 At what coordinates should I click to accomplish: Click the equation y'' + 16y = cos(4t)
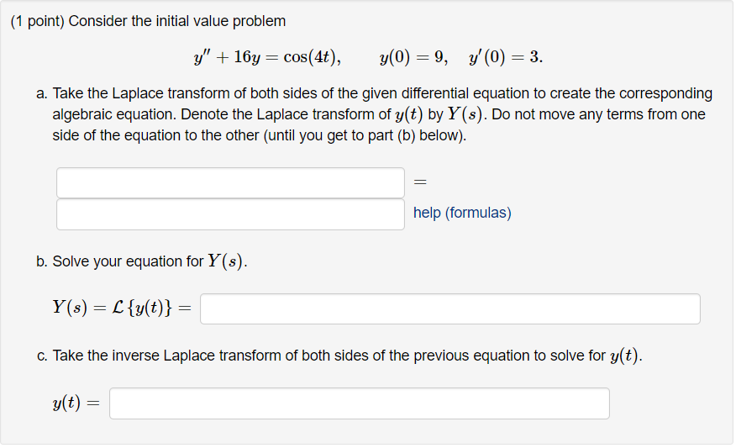[267, 57]
